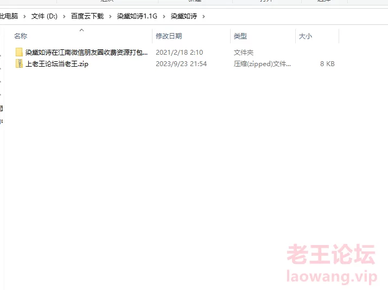Expand chevron after 此电脑 breadcrumb
Image resolution: width=388 pixels, height=290 pixels.
tap(24, 17)
